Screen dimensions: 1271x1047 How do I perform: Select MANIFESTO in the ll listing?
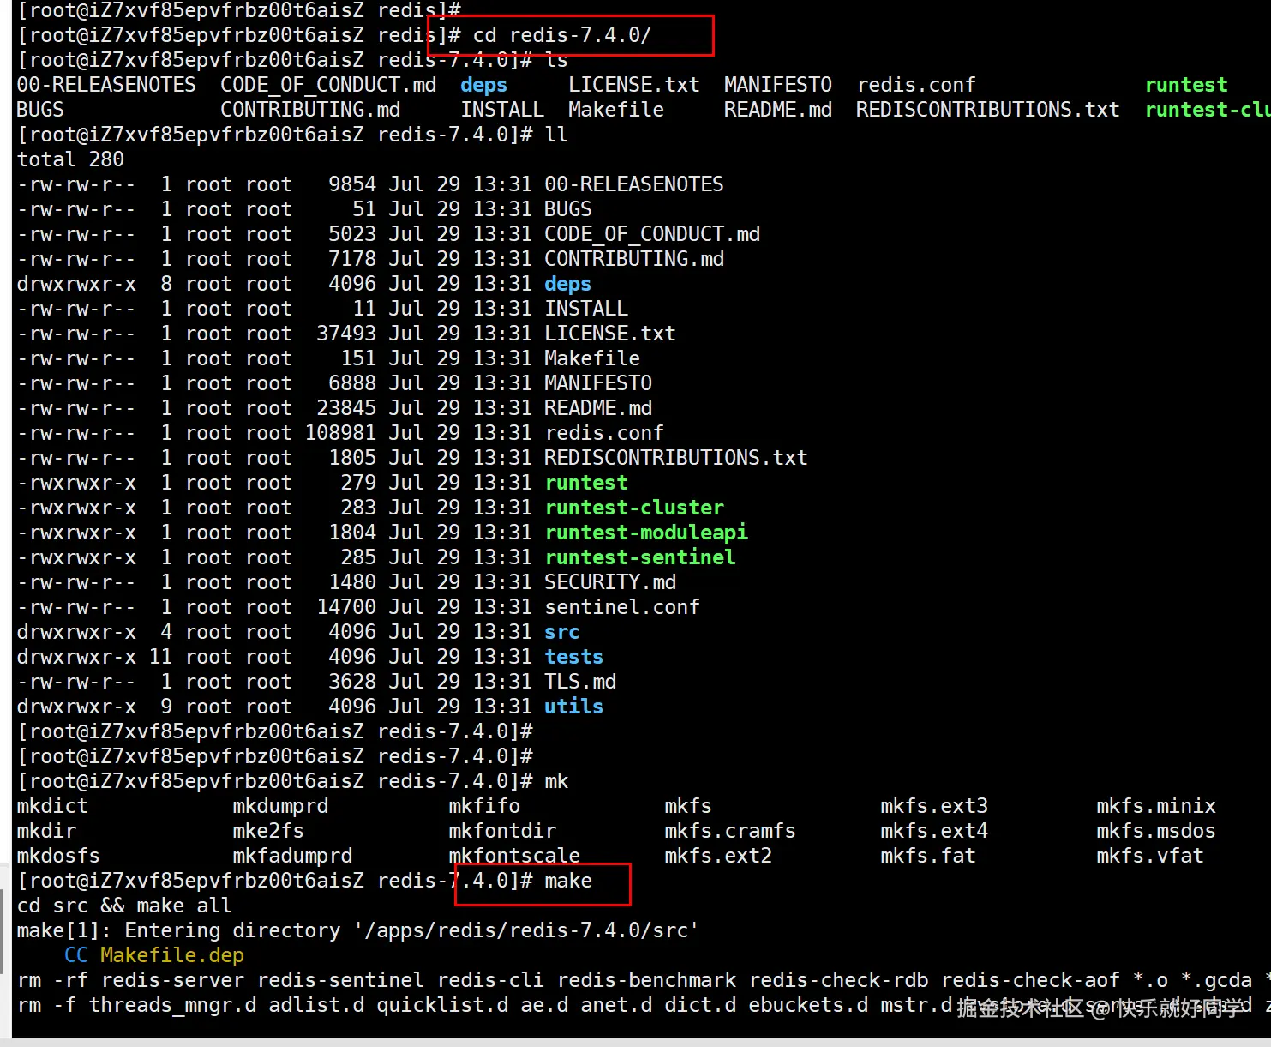tap(598, 383)
